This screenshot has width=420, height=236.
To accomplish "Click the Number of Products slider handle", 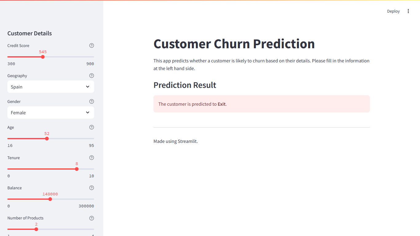I will pos(36,229).
